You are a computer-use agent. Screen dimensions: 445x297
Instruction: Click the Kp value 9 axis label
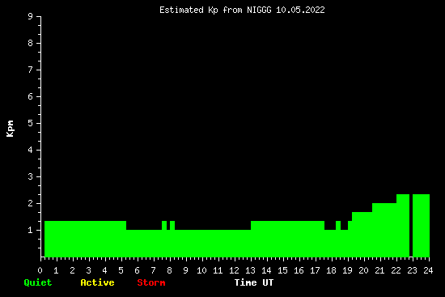coord(31,16)
